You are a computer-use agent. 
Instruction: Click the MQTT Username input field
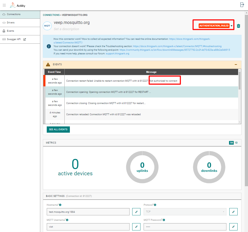click(88, 227)
